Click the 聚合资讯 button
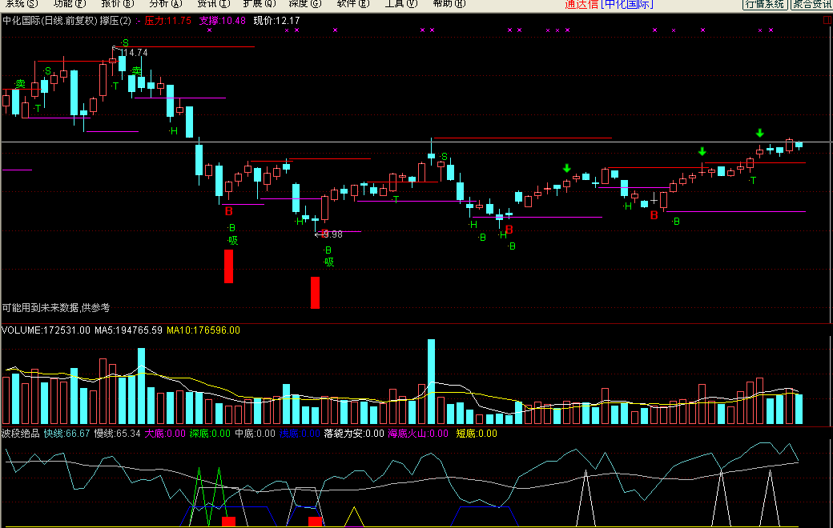The width and height of the screenshot is (833, 528). point(811,4)
